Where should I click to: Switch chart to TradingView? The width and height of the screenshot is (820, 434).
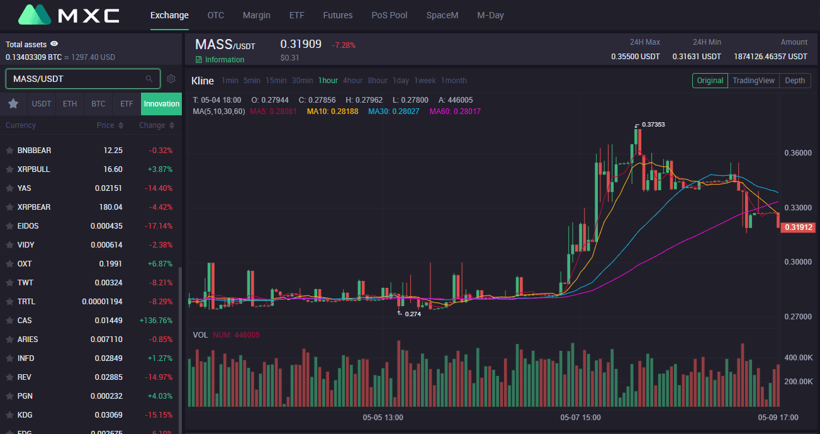(x=753, y=81)
